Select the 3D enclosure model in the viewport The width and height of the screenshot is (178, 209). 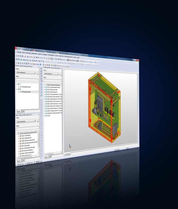(104, 107)
